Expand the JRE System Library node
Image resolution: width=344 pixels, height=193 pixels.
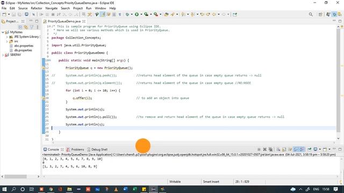point(7,37)
